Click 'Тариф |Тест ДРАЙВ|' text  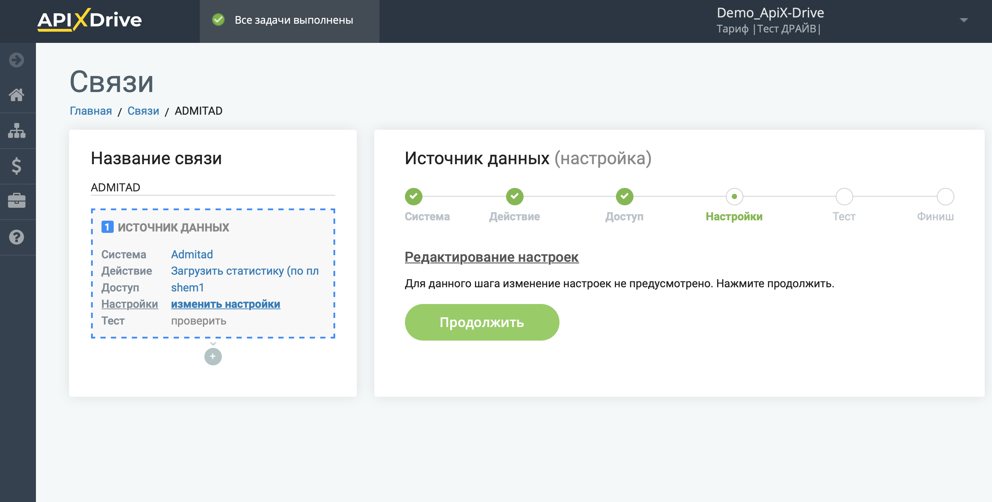click(769, 29)
